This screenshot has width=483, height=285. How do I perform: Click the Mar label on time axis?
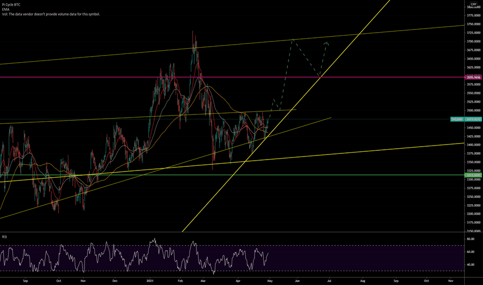click(203, 281)
